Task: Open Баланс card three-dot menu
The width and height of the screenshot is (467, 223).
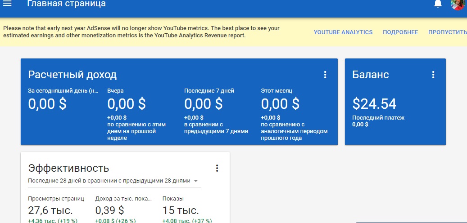Action: [433, 75]
